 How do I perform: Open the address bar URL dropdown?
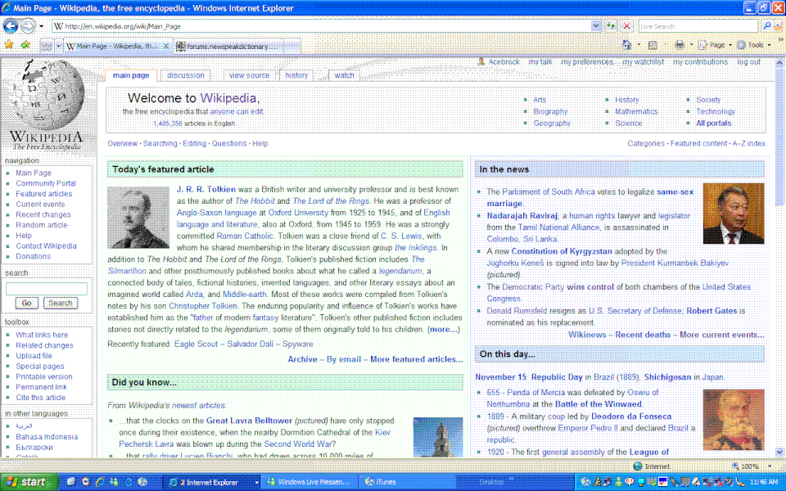(x=596, y=26)
